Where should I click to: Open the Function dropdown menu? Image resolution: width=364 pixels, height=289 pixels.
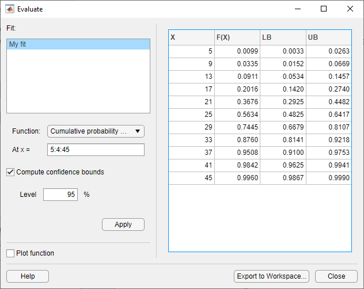coord(96,131)
